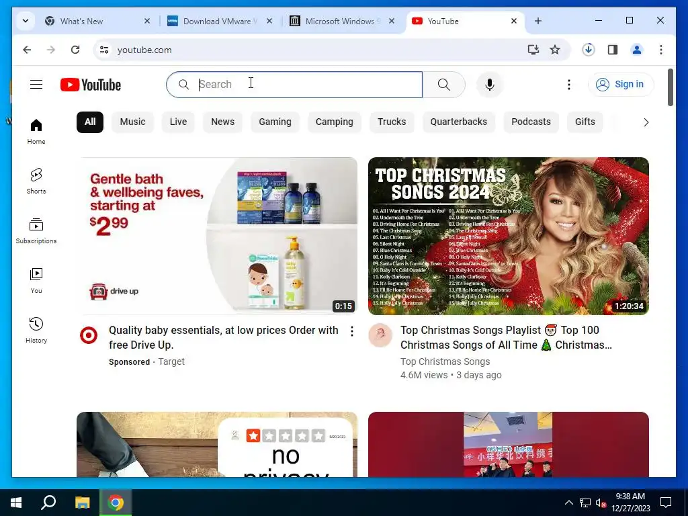Close the YouTube tab
The image size is (688, 516).
(514, 21)
